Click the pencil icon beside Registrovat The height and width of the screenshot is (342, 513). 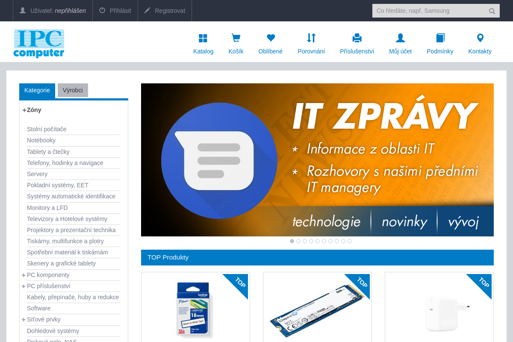pos(147,10)
